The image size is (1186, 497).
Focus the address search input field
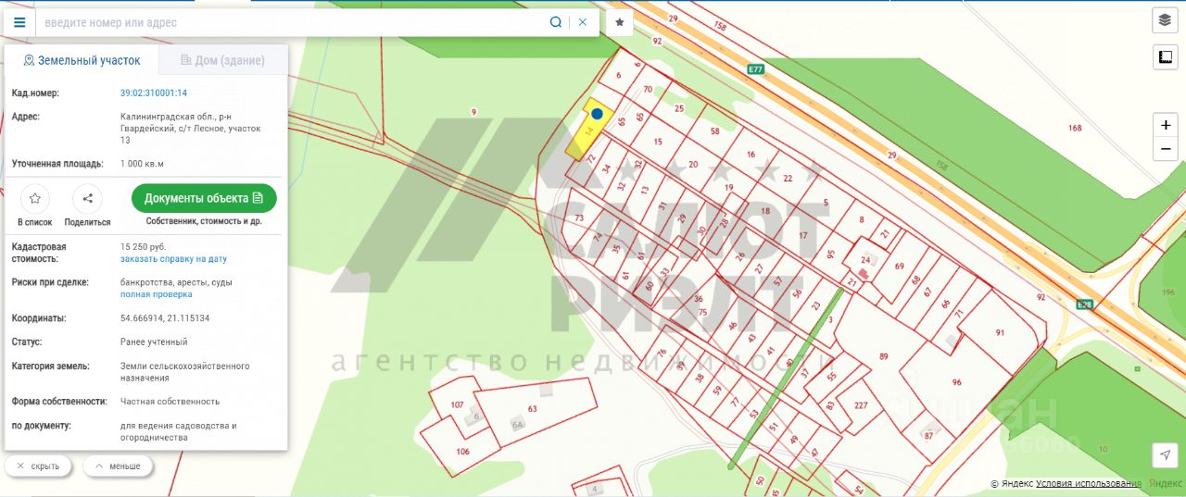(x=292, y=22)
